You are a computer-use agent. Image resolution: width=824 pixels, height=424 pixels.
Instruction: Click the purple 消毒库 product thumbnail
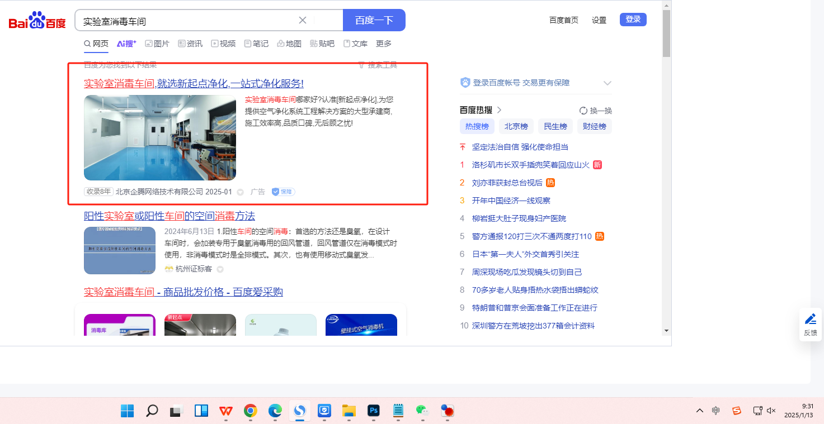120,325
